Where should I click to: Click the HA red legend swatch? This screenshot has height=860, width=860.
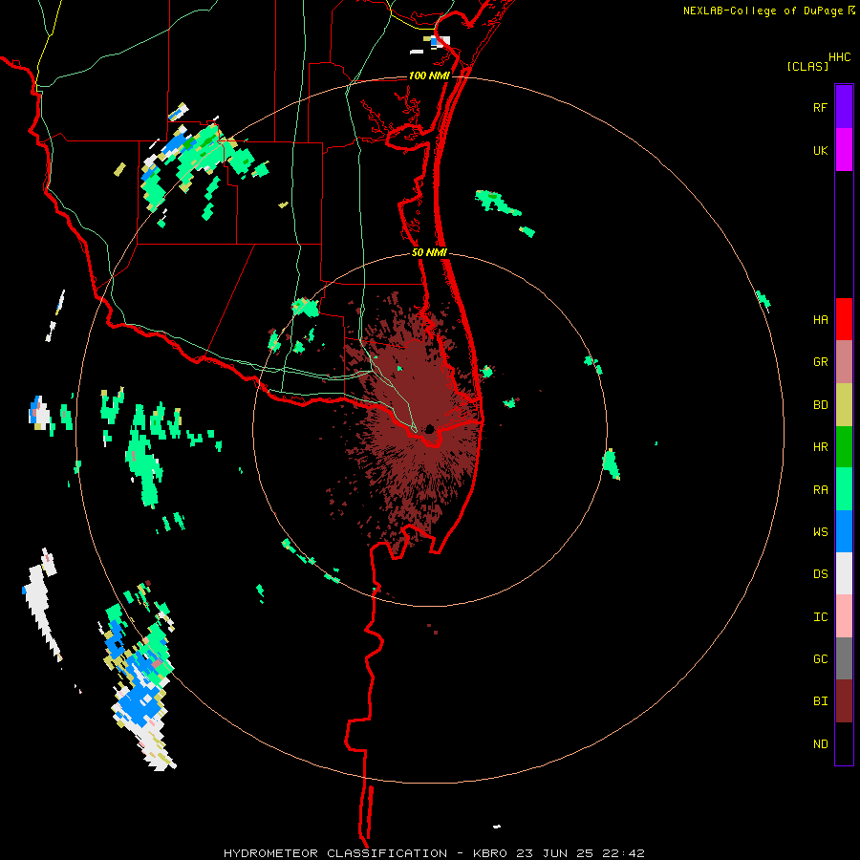tap(844, 319)
